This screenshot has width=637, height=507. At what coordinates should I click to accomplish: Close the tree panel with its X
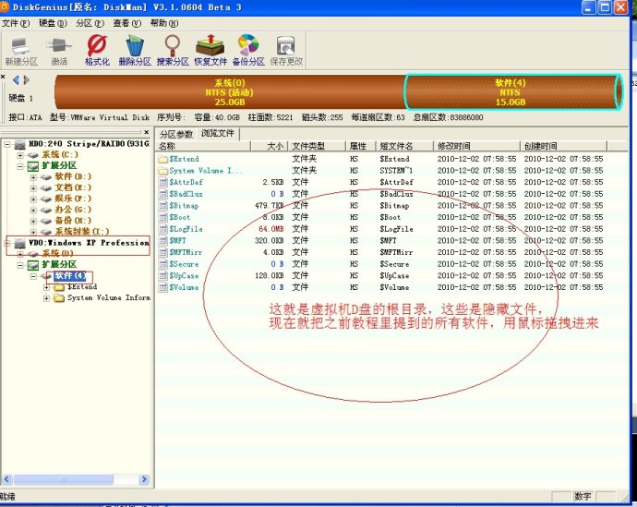click(x=146, y=132)
